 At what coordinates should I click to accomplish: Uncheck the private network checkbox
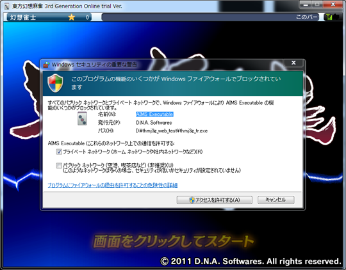coord(59,152)
